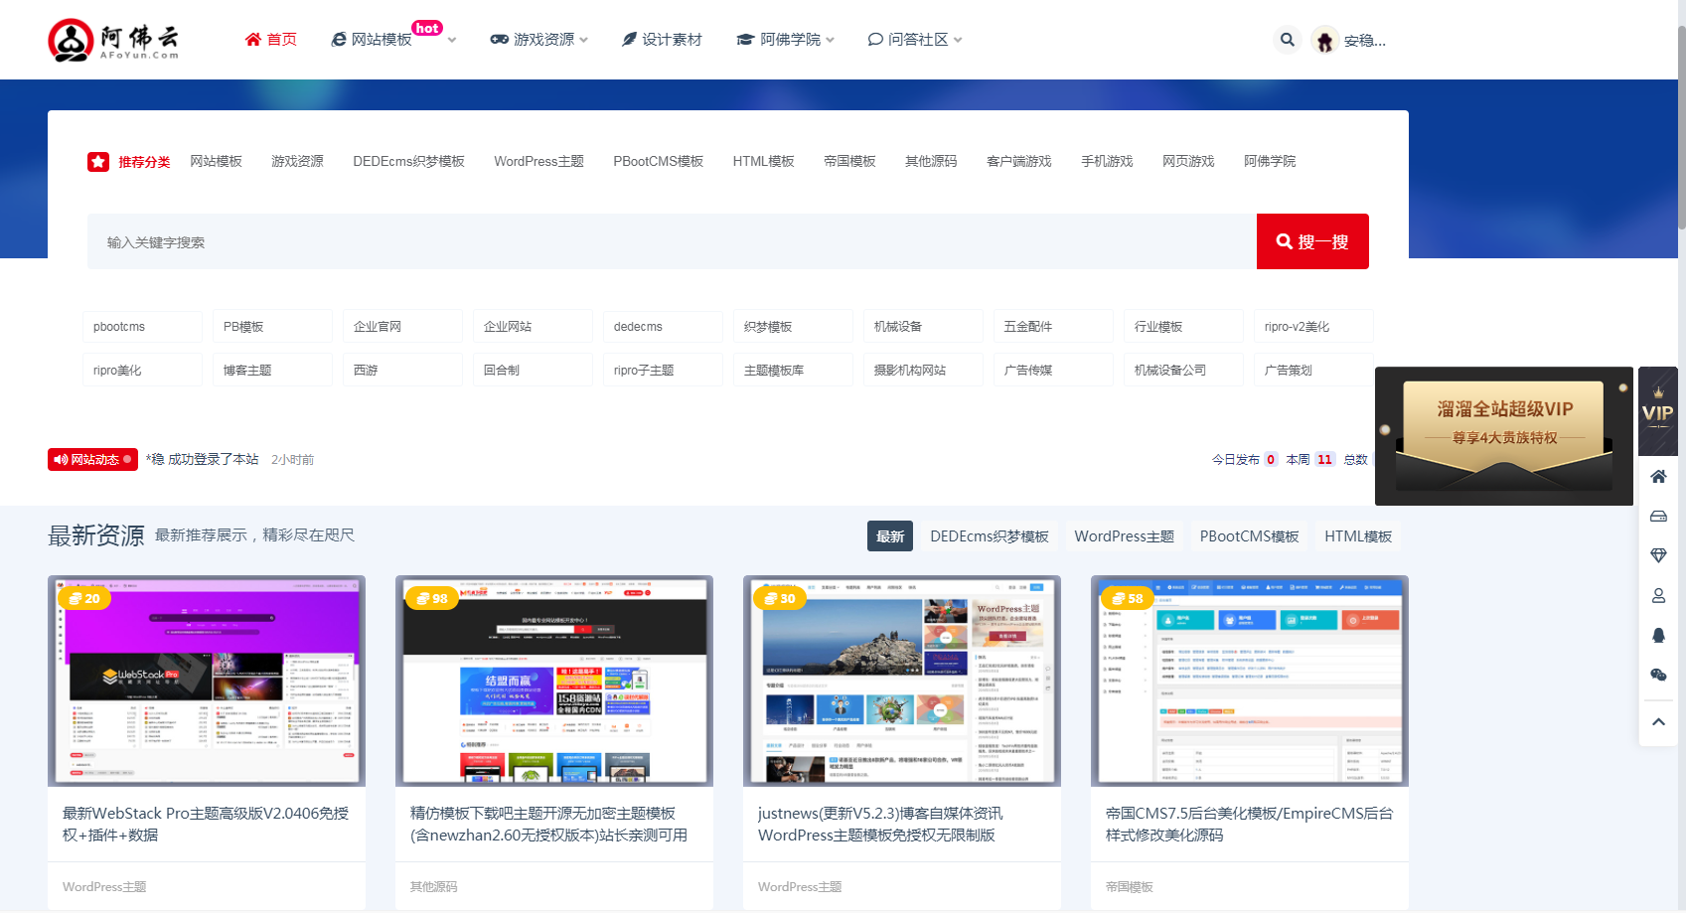Click the hot badge on 网站模板
The image size is (1686, 913).
[x=426, y=28]
